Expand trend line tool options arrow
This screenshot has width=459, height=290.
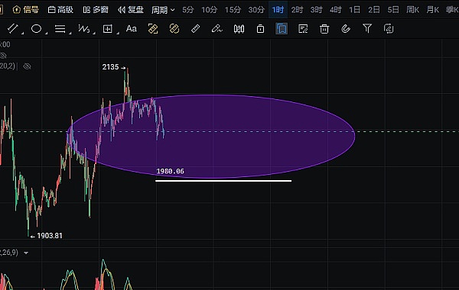coord(22,33)
